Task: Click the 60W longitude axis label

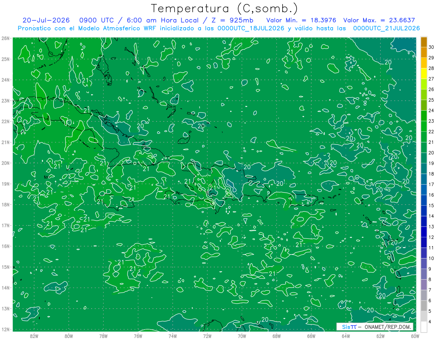Action: (415, 335)
